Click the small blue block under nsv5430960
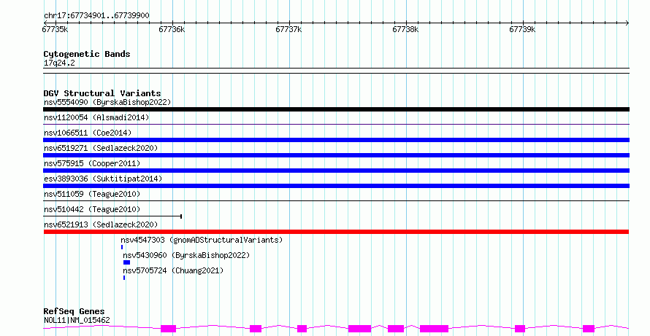The image size is (650, 336). click(127, 262)
